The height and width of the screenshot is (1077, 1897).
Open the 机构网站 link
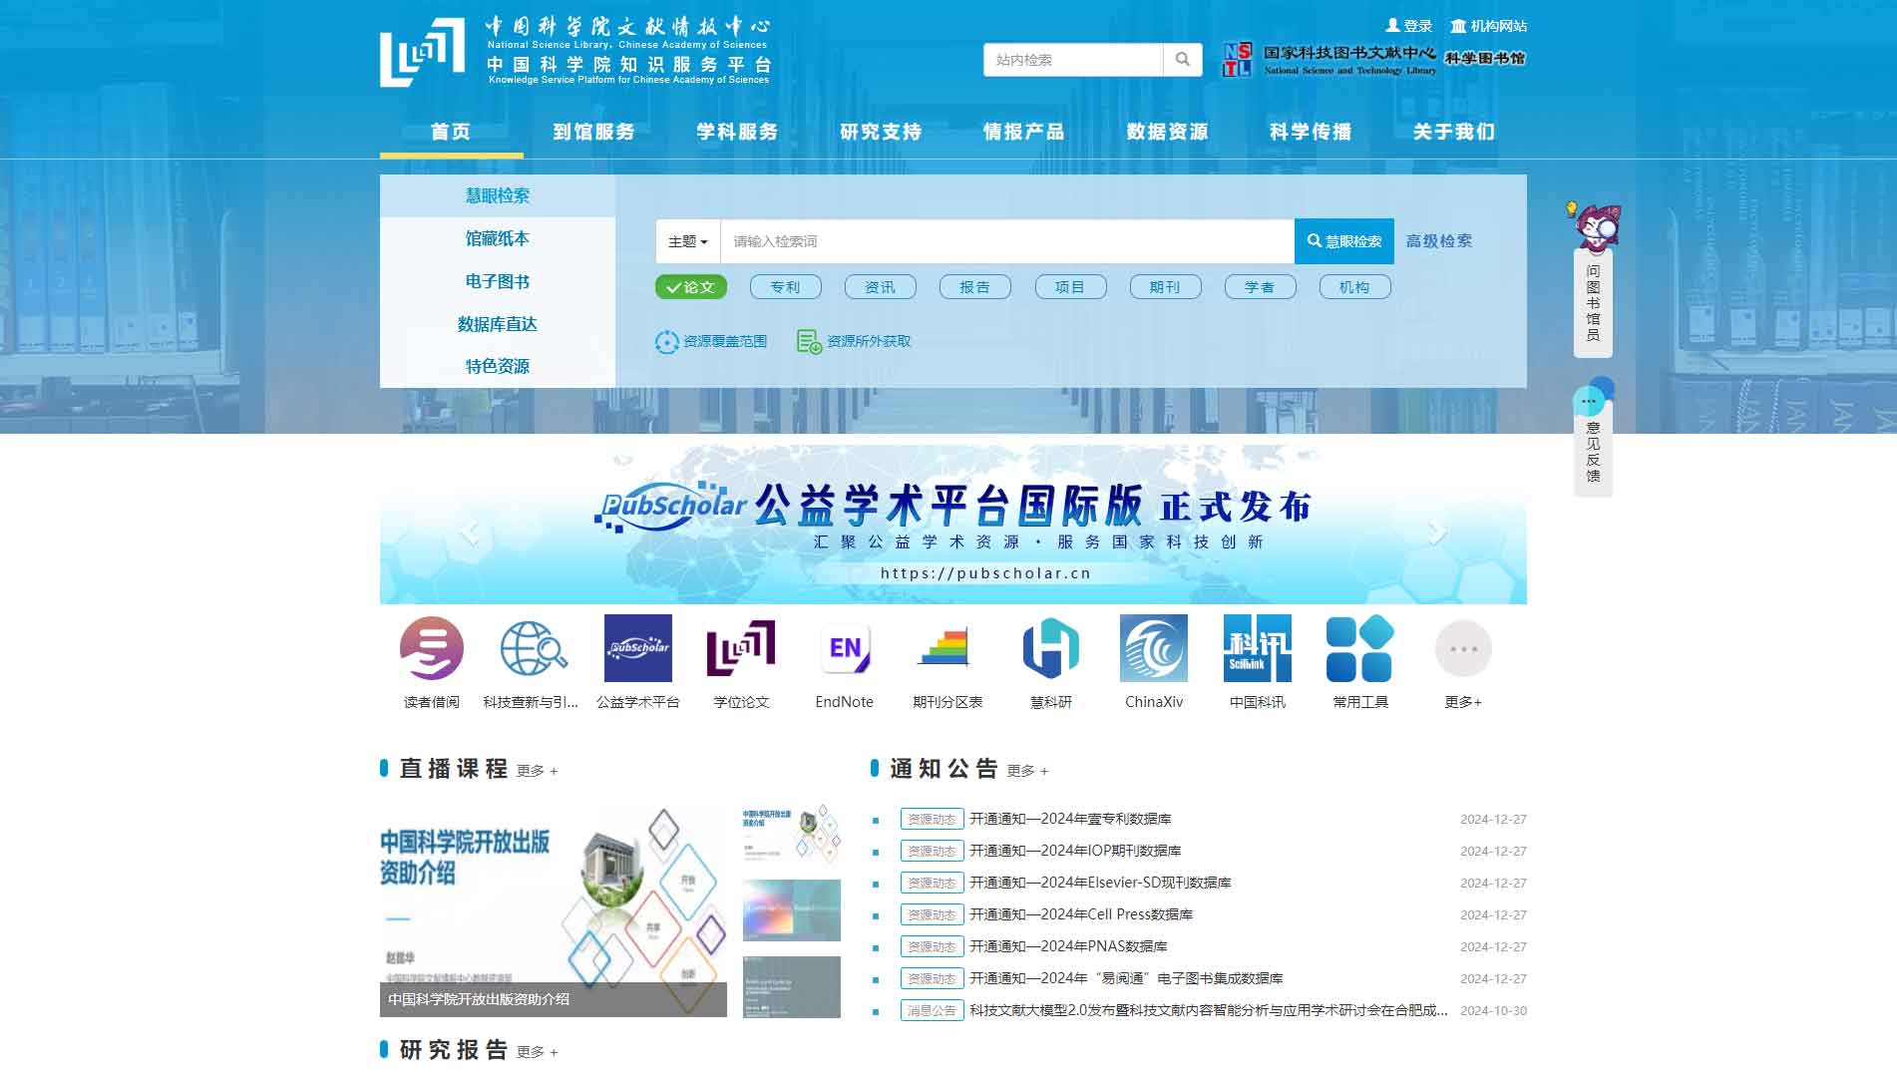pyautogui.click(x=1489, y=26)
